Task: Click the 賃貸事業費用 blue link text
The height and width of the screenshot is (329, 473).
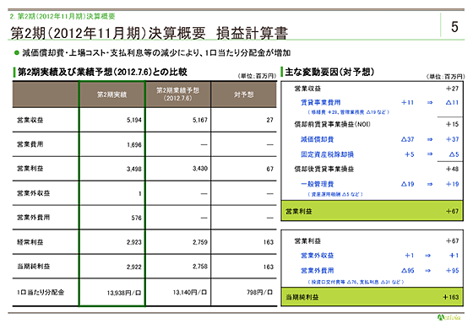Action: (x=321, y=102)
